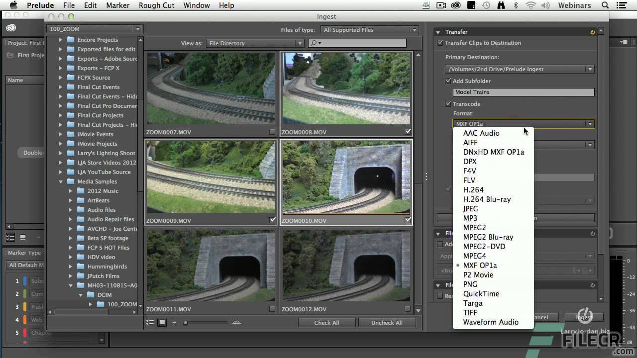
Task: Select the ZOOM0011.MOV clip thumbnail
Action: pyautogui.click(x=211, y=265)
